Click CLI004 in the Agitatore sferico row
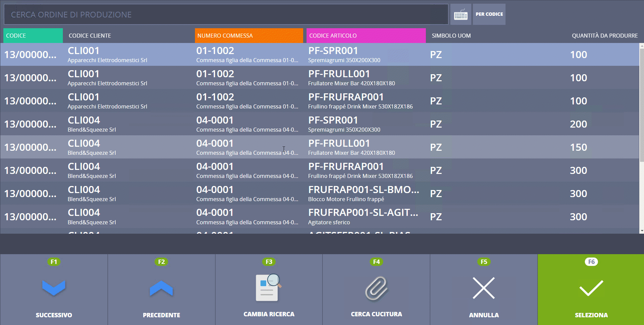 84,213
